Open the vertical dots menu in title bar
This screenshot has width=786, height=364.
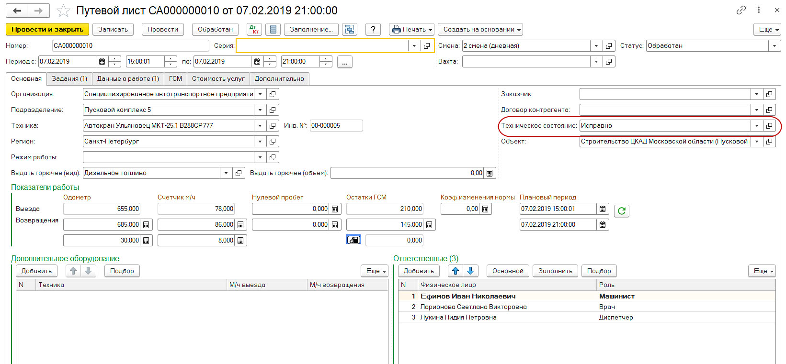tap(759, 10)
